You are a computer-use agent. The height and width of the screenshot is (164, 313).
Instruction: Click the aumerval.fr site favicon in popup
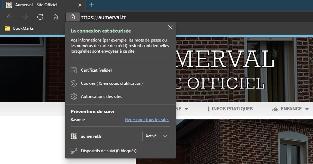pos(73,136)
